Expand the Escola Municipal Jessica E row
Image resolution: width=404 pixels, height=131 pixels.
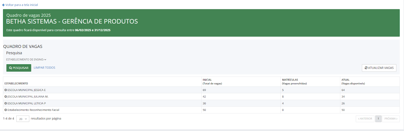pos(6,90)
